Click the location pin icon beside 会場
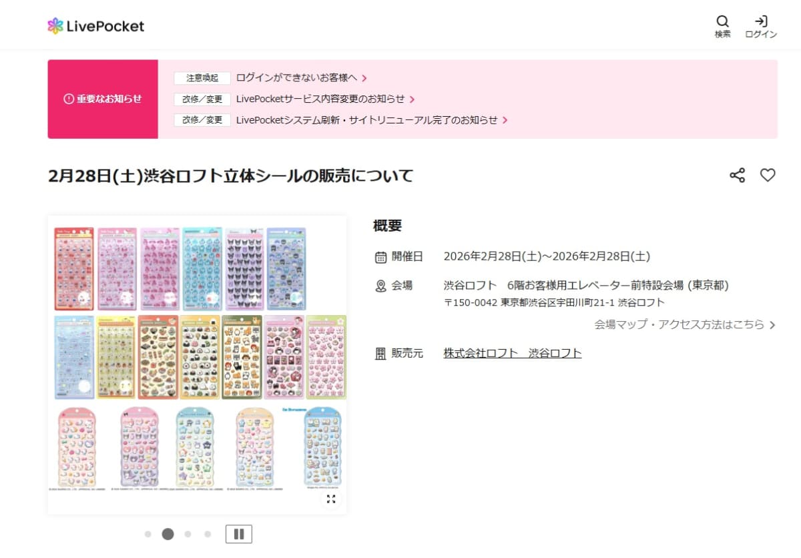 [x=380, y=286]
